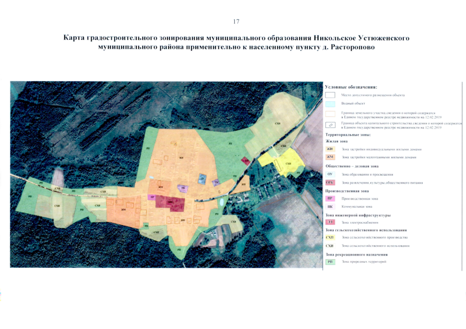Click the ОРК legend swatch
This screenshot has width=466, height=329.
(x=330, y=182)
